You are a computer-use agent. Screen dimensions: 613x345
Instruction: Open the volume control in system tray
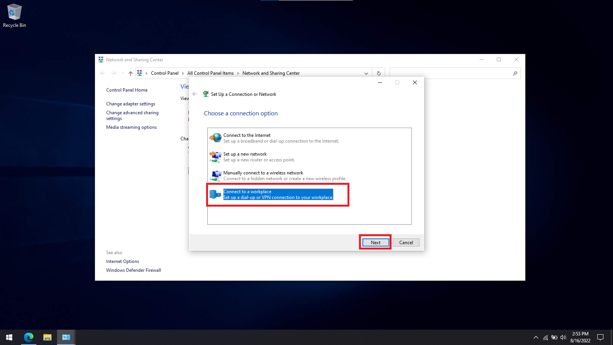[x=563, y=337]
